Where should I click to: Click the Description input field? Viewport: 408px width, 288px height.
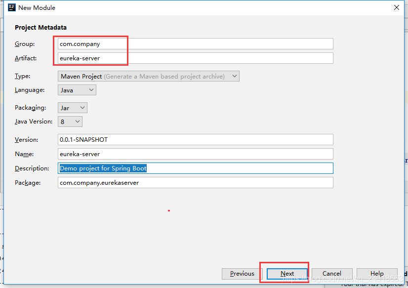coord(196,168)
